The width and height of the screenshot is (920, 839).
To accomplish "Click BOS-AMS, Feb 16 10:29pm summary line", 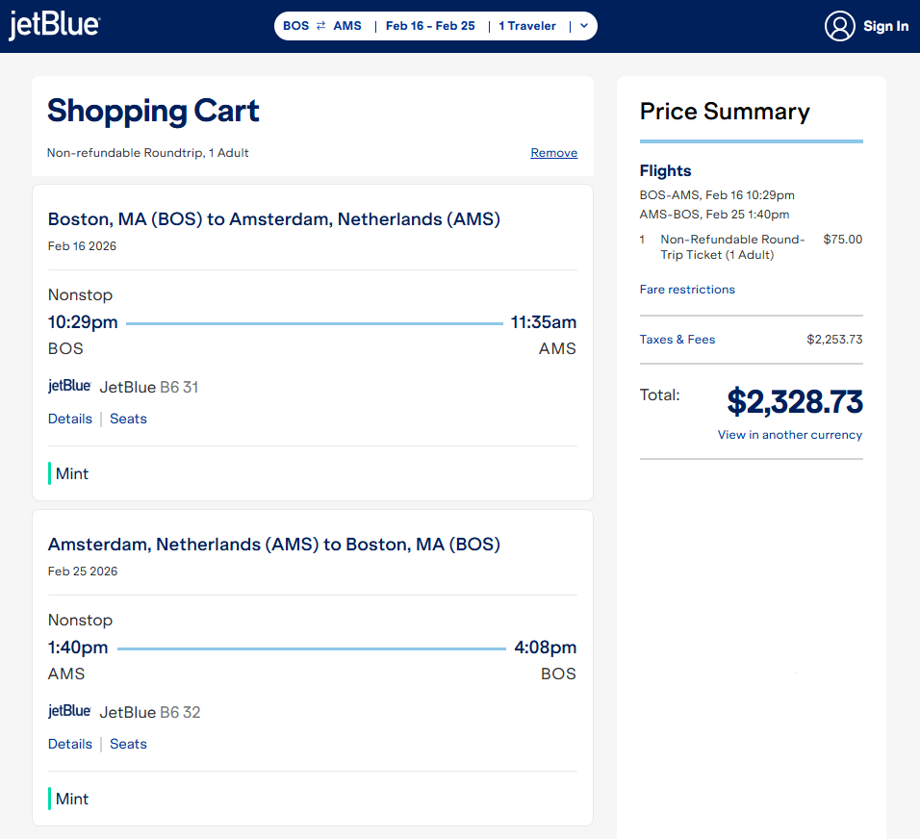I will [x=717, y=194].
